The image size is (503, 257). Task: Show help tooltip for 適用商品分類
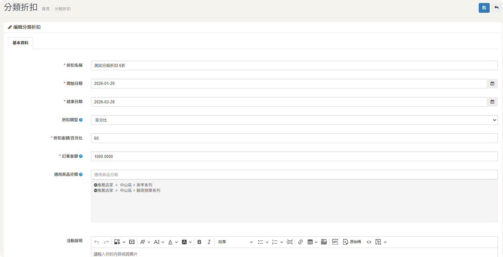[81, 175]
